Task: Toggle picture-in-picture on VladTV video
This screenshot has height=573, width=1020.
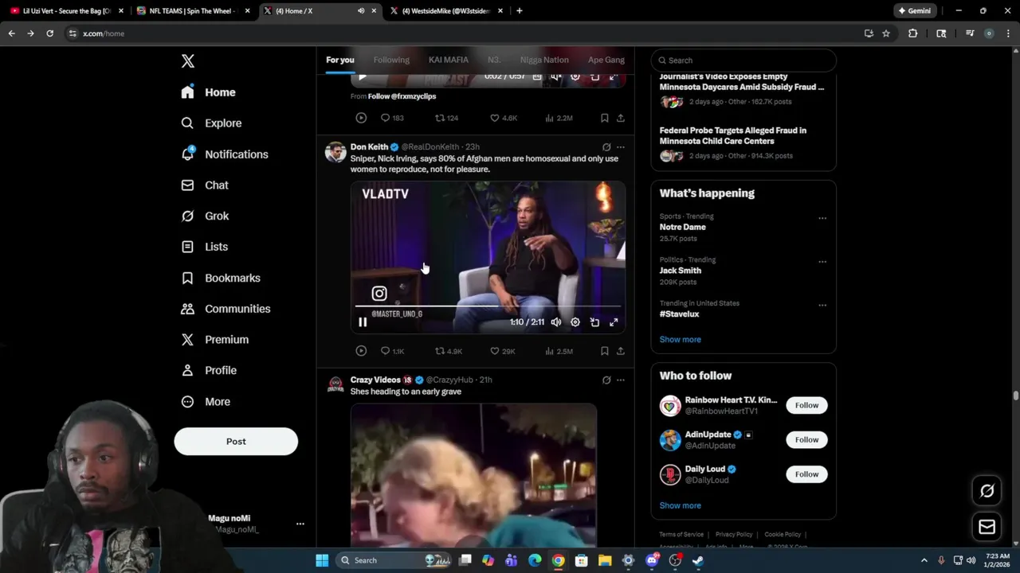Action: [x=594, y=322]
